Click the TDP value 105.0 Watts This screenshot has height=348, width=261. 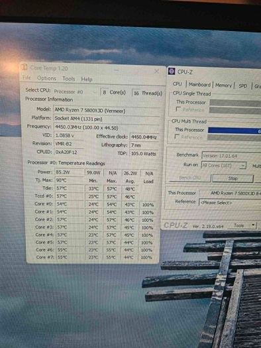(x=144, y=154)
